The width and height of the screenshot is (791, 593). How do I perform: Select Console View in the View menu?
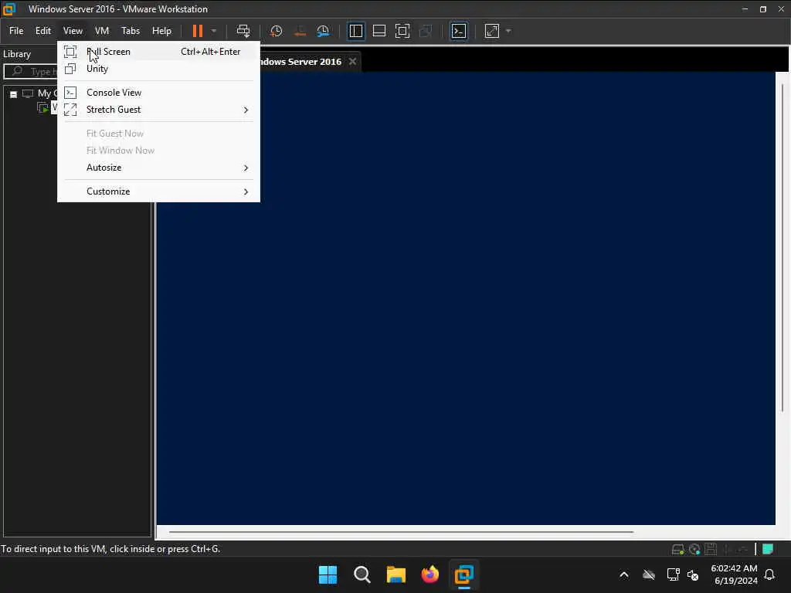(158, 93)
